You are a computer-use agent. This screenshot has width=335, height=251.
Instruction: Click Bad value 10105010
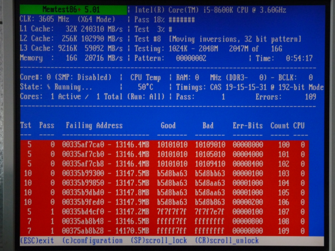pyautogui.click(x=210, y=154)
